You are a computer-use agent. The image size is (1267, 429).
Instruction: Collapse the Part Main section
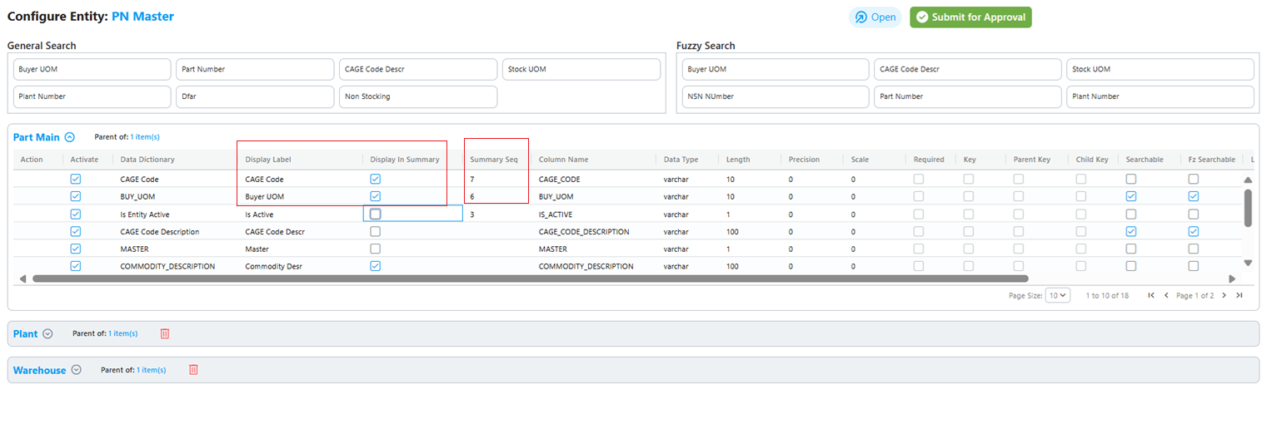coord(70,137)
